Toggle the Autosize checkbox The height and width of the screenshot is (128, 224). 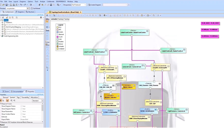coord(21,117)
